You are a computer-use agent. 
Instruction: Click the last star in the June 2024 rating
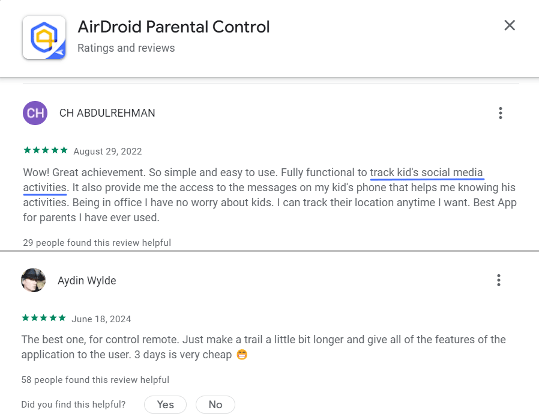click(61, 318)
